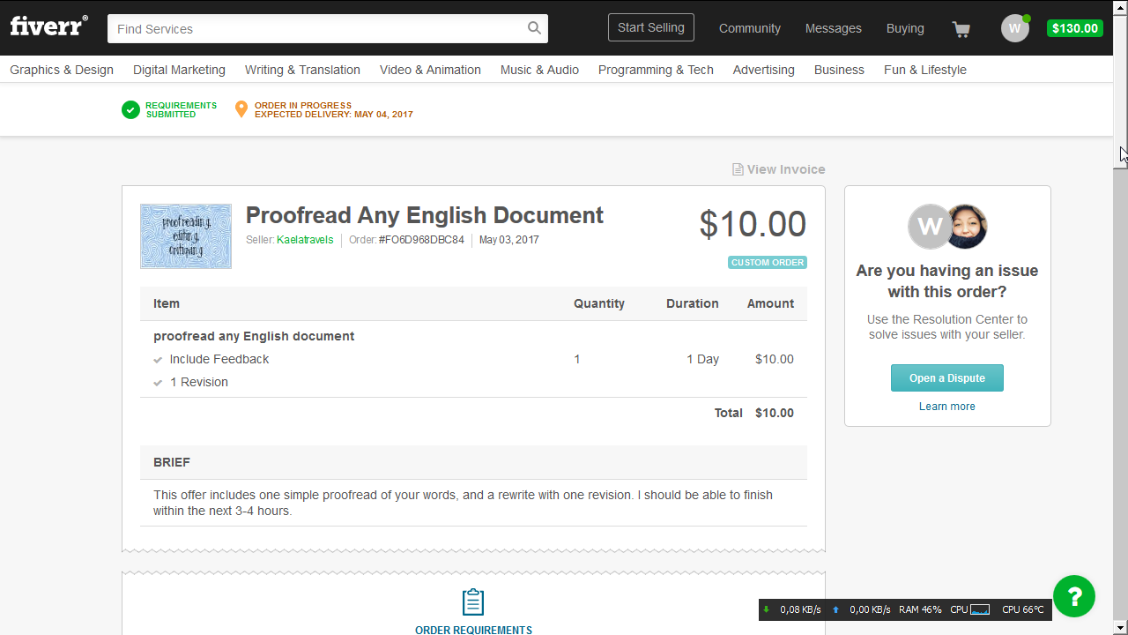Click the order in progress pin icon
Viewport: 1128px width, 635px height.
241,109
